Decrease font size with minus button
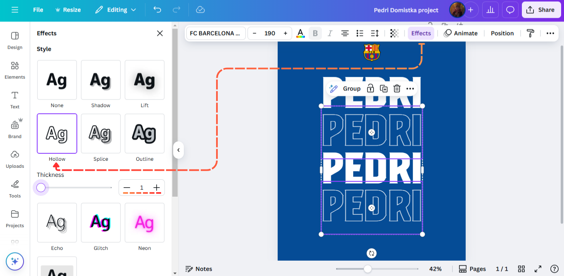 pos(255,33)
